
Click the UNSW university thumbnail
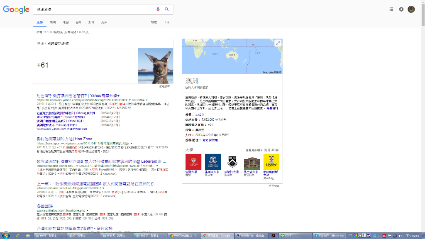coord(271,162)
